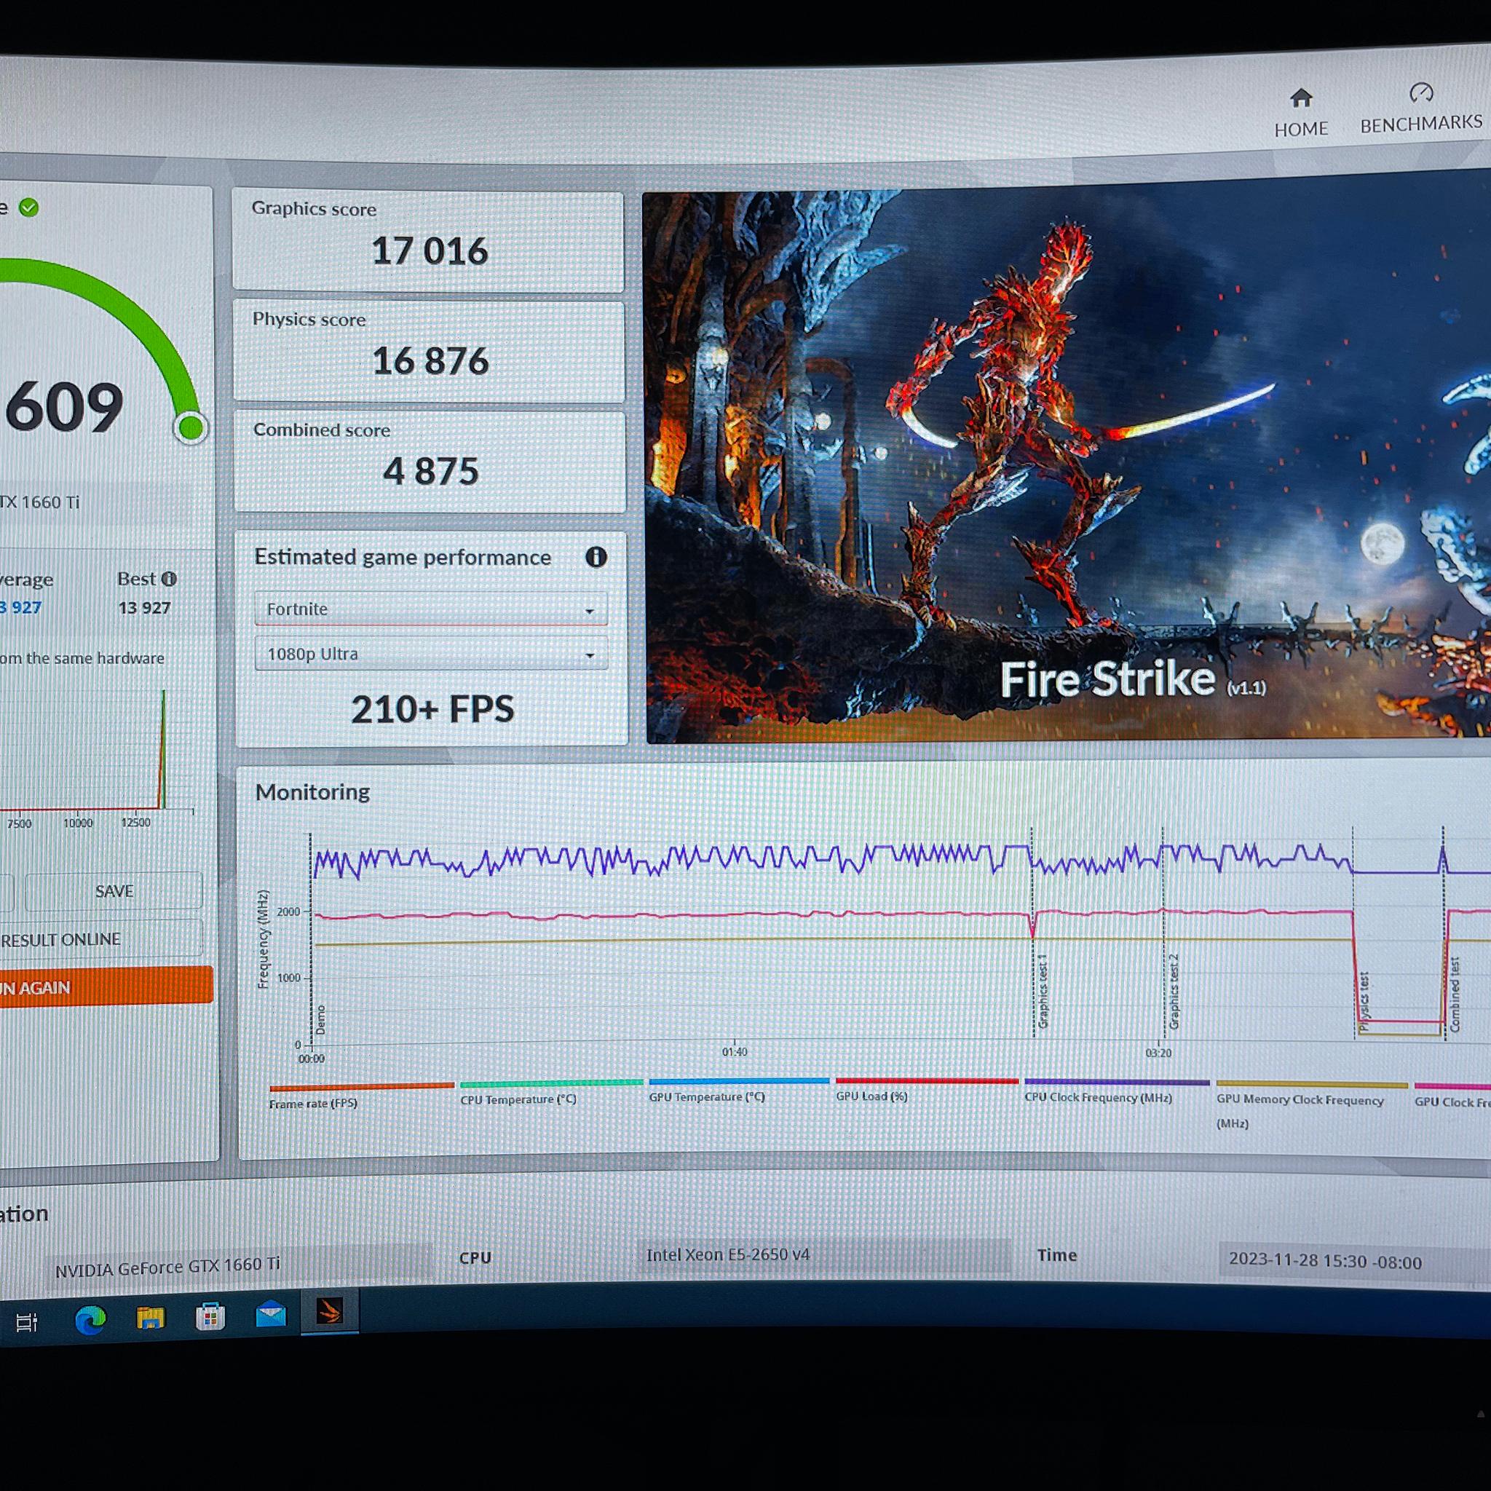
Task: Click the 3DMark taskbar icon
Action: (330, 1311)
